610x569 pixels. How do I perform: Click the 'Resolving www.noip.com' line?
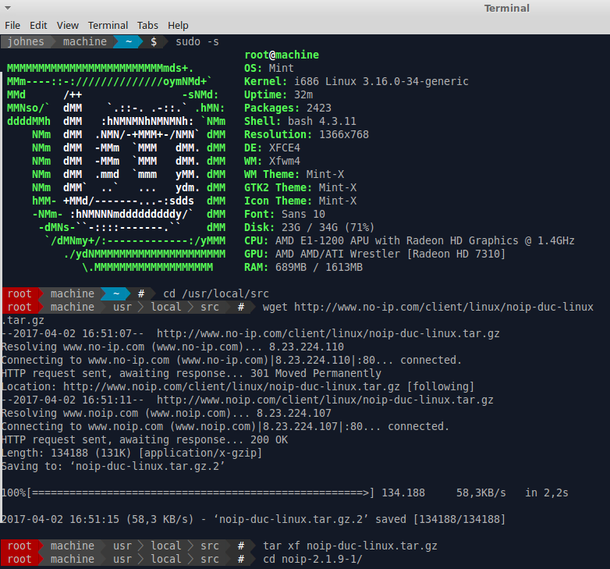click(166, 413)
